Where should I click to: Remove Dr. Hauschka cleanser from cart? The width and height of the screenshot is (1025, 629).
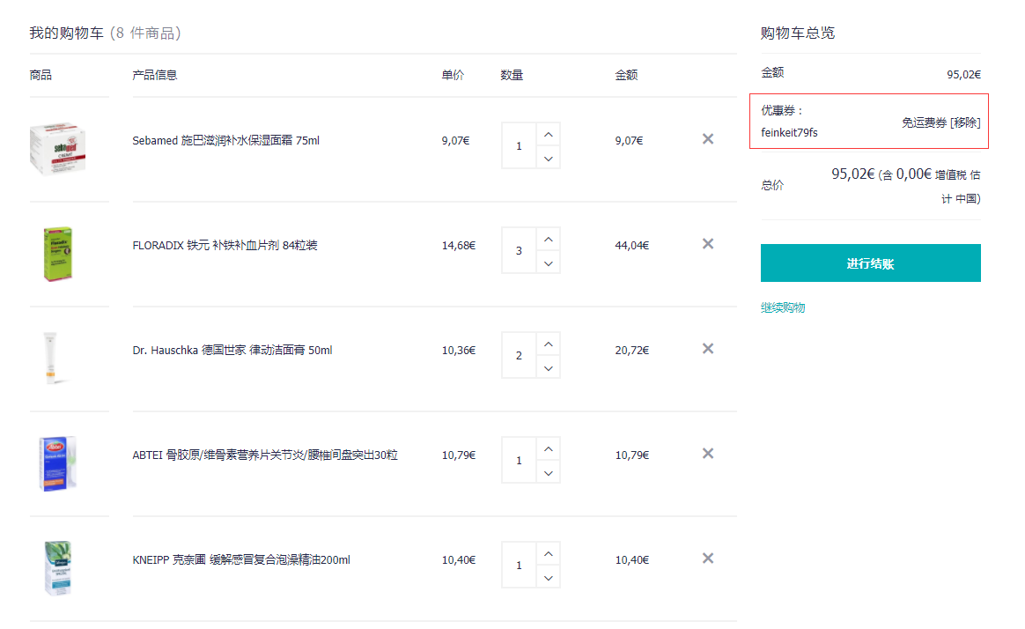(708, 349)
